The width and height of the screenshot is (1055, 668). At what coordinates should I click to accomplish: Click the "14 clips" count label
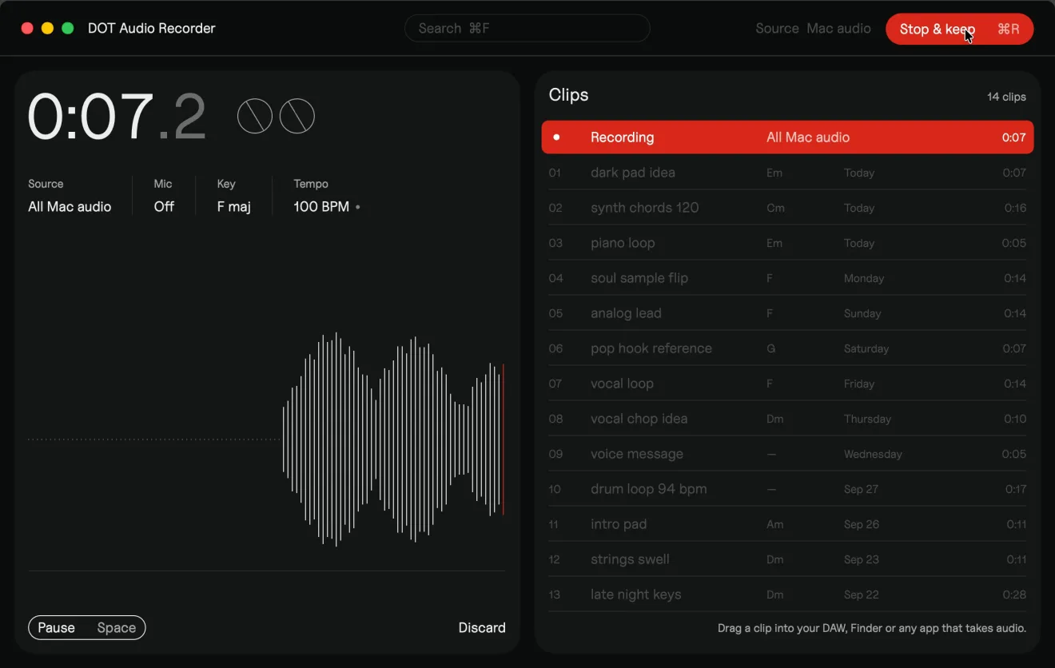(x=1006, y=97)
